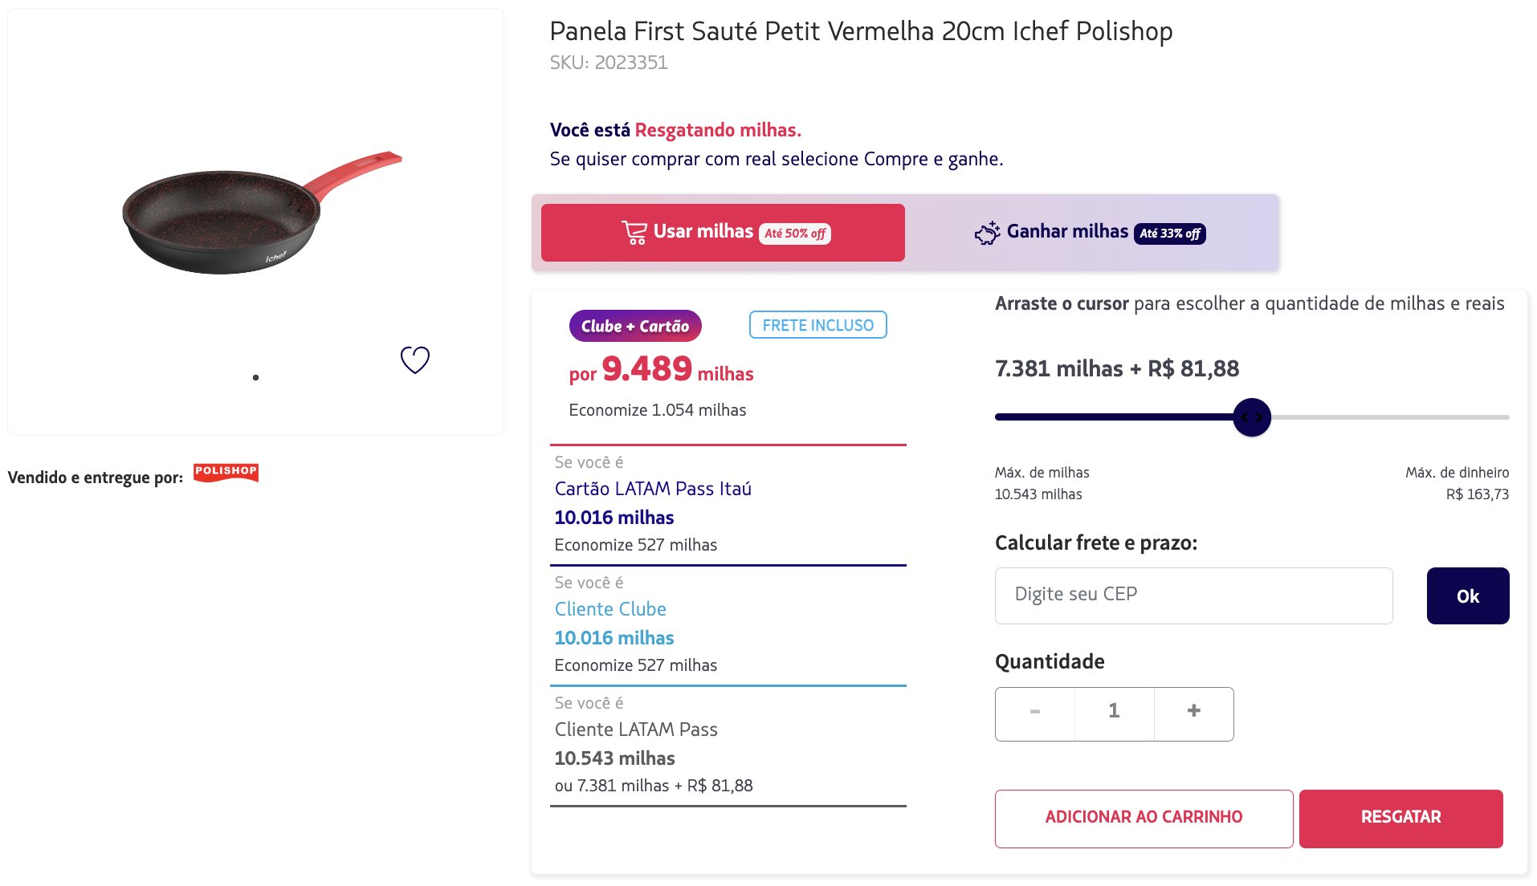Click the shopping cart icon in Usar milhas
The width and height of the screenshot is (1537, 886).
pos(634,233)
